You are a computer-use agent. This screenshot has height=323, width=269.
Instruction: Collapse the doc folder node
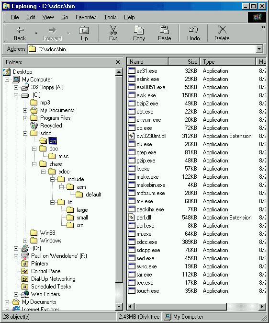pos(34,149)
